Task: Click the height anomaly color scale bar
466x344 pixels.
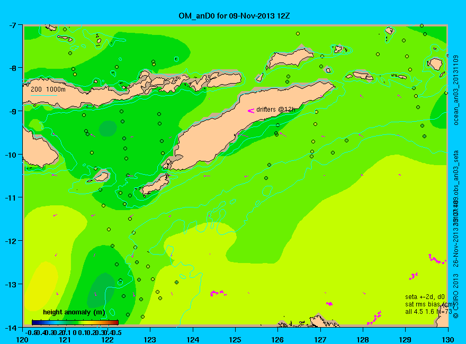Action: 75,322
